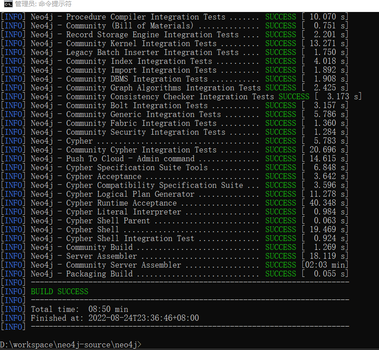Click 'Legacy Batch Inserter Integration Tests' row
Screen dimensions: 379x350
click(x=175, y=52)
